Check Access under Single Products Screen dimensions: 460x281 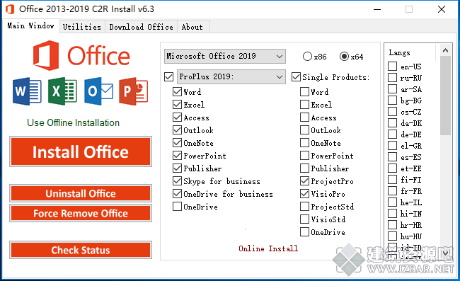[304, 117]
